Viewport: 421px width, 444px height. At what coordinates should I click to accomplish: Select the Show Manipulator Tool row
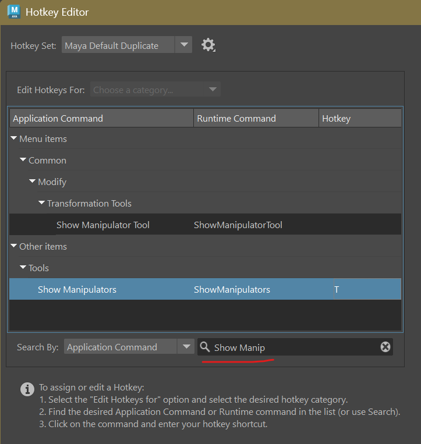pos(205,225)
